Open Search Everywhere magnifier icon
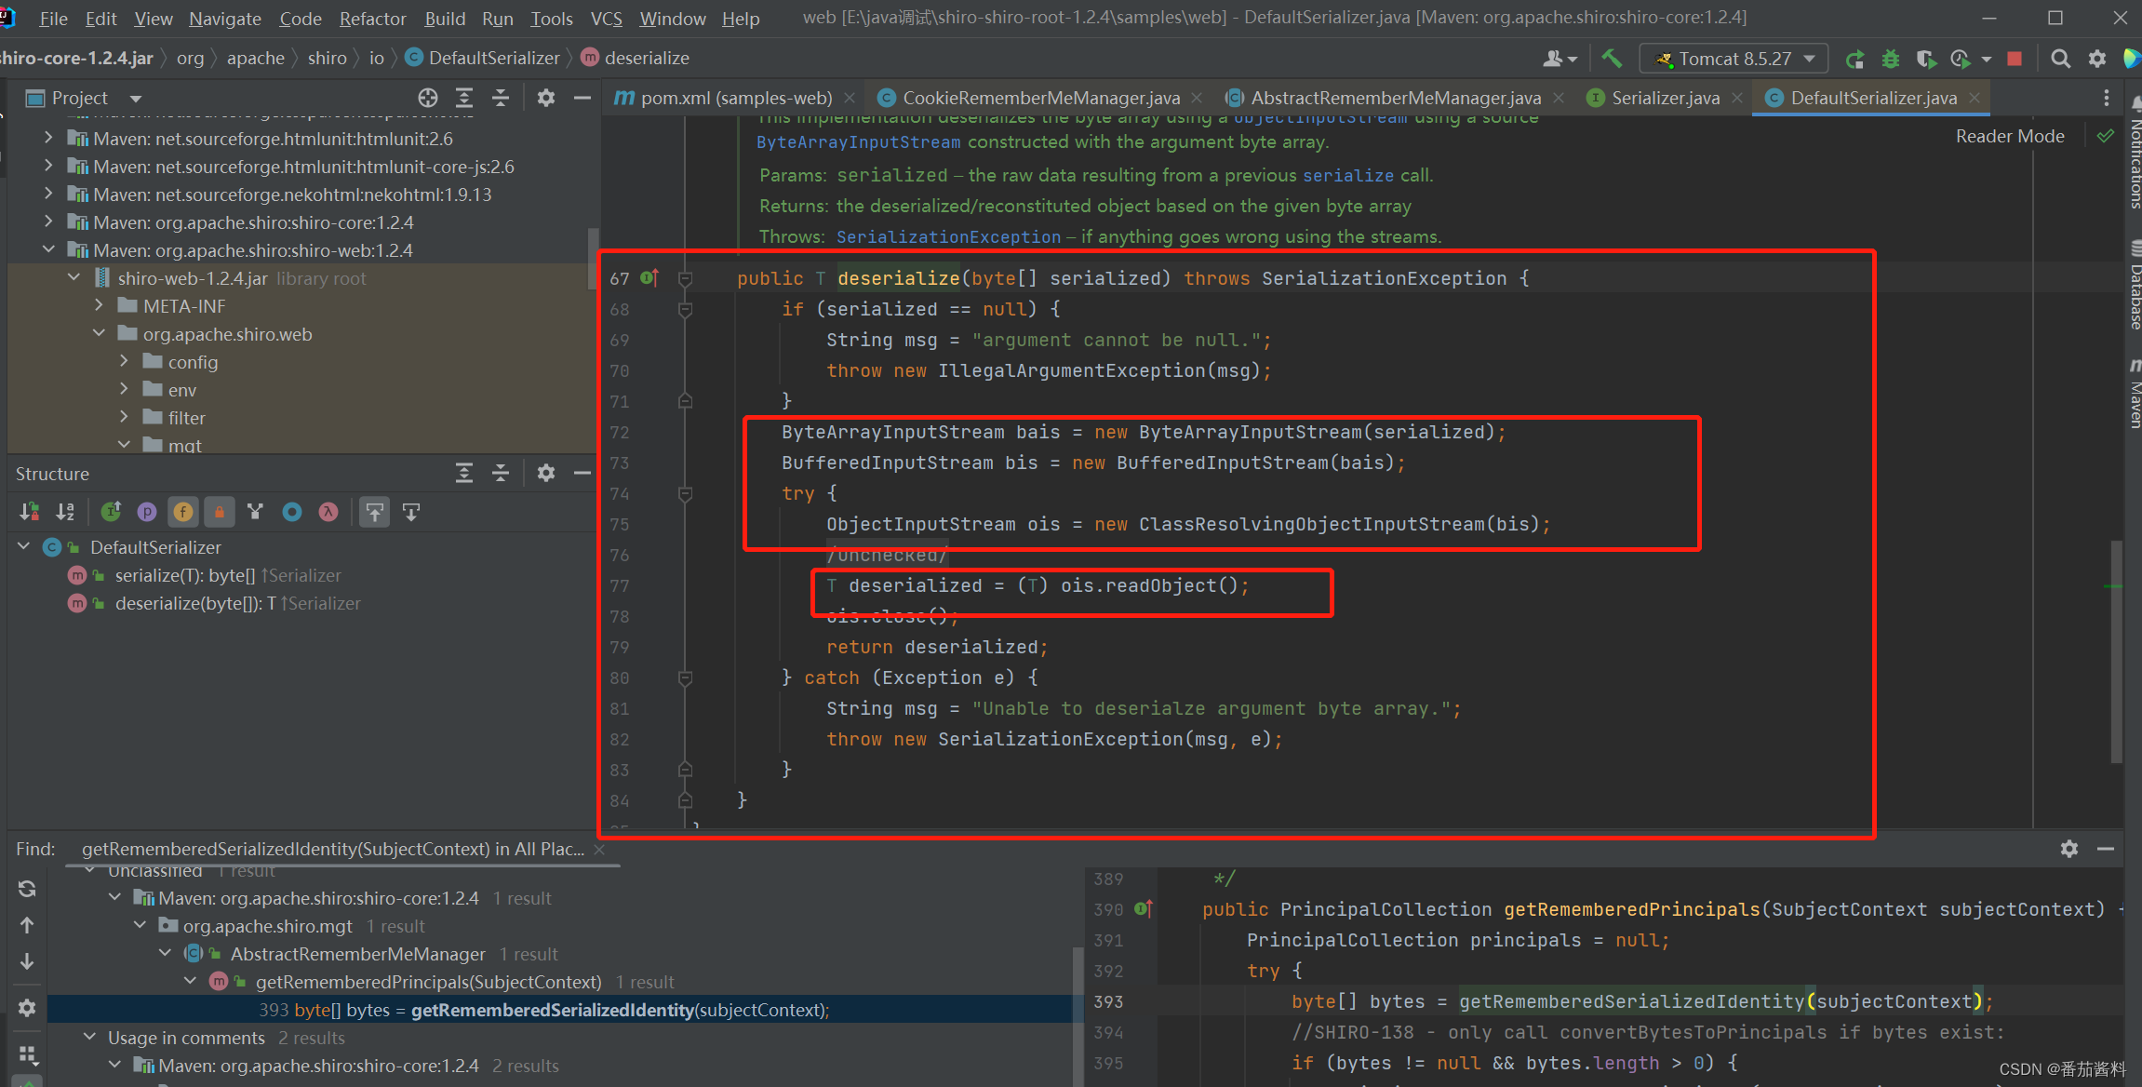 click(2060, 59)
